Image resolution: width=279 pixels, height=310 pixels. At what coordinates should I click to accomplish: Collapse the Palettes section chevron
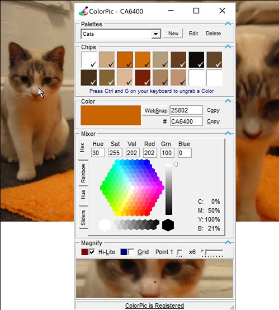coord(228,24)
